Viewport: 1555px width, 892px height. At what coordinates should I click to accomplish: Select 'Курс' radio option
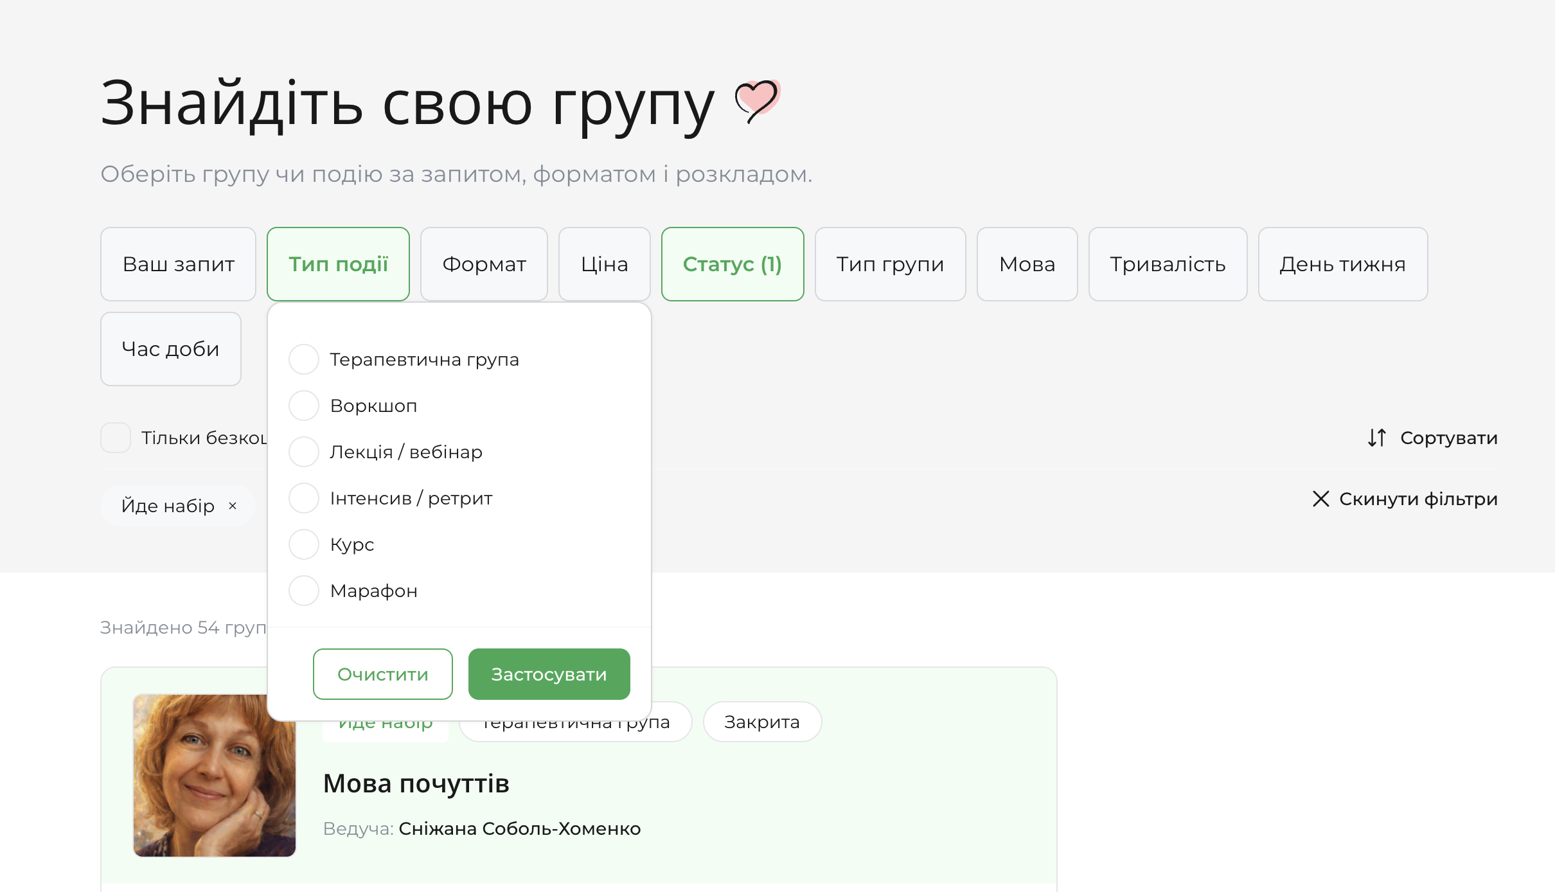click(304, 544)
